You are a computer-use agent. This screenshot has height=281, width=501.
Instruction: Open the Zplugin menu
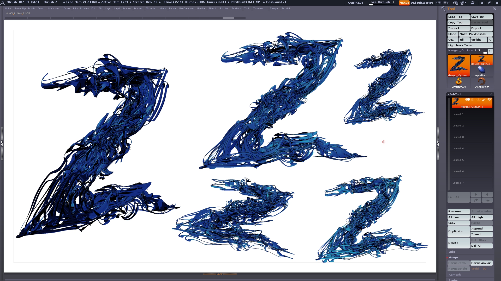274,9
